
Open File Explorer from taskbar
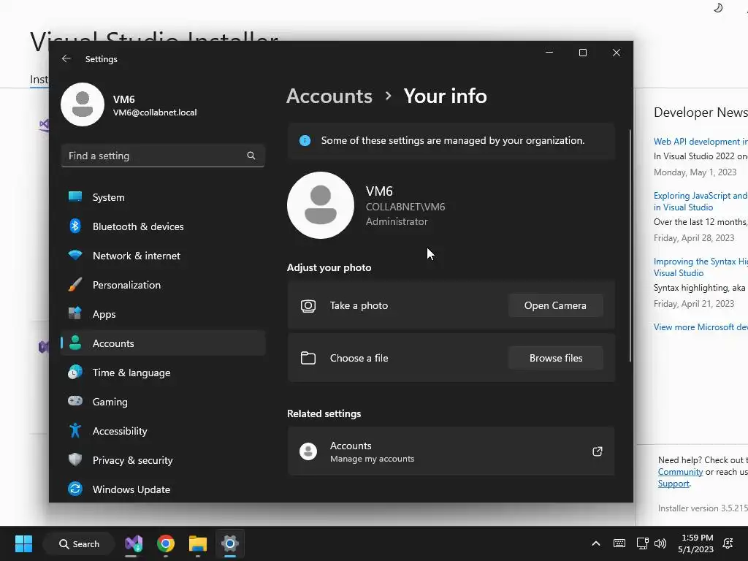(x=197, y=543)
